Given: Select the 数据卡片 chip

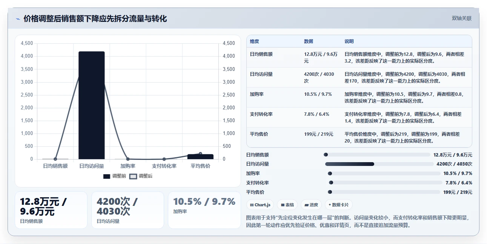Looking at the screenshot, I should pyautogui.click(x=339, y=205).
